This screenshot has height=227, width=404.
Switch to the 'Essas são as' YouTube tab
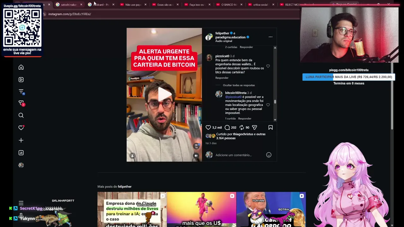(x=165, y=4)
